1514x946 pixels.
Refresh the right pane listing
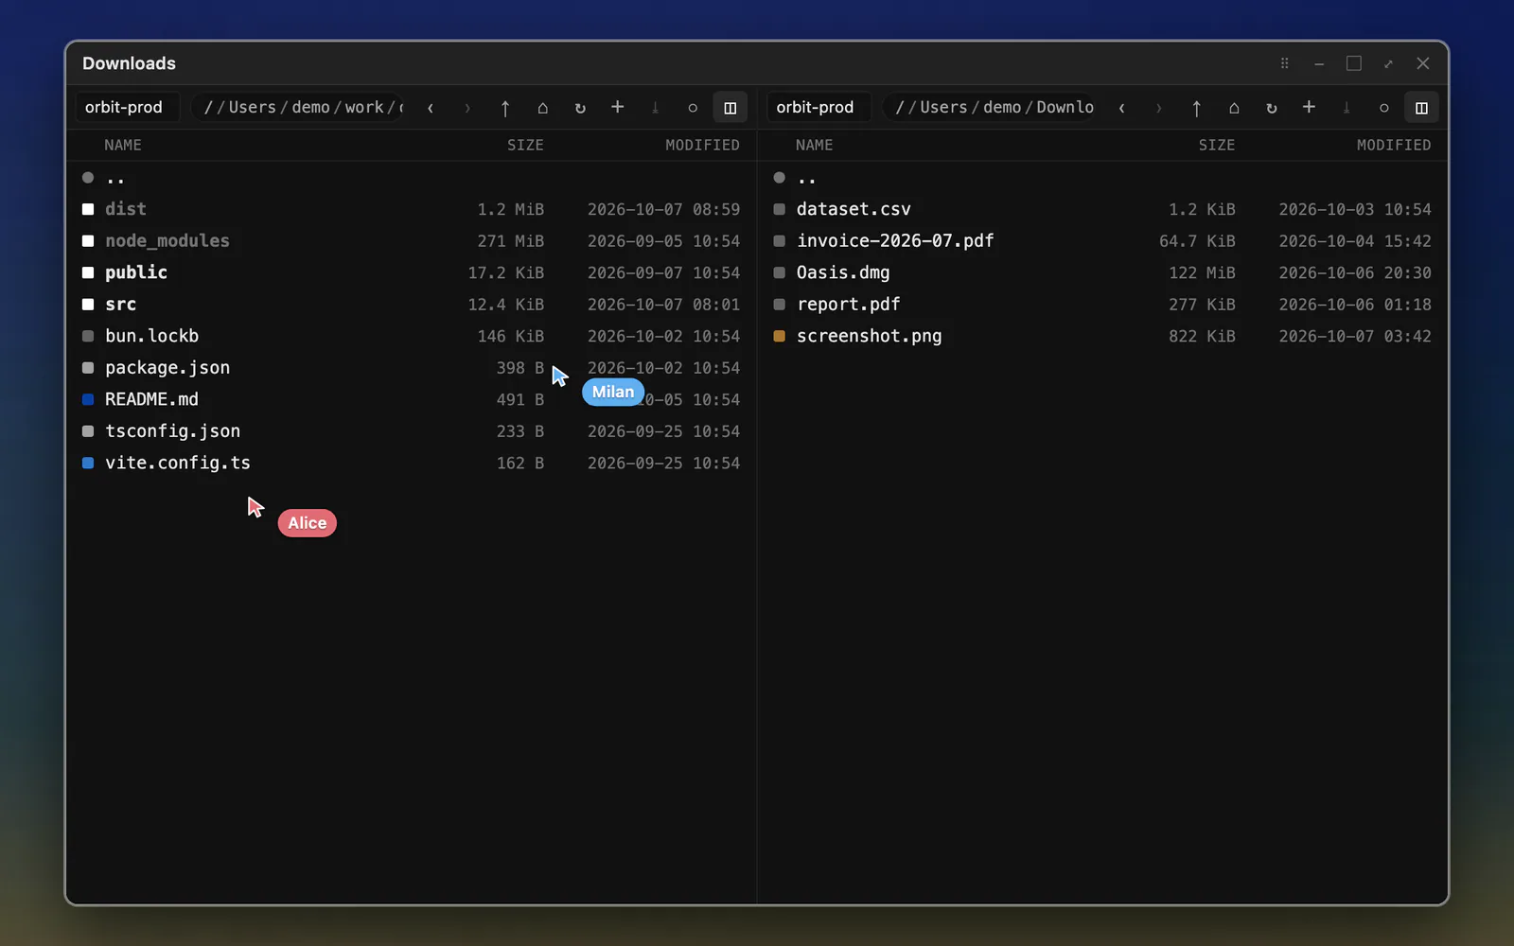[1272, 108]
